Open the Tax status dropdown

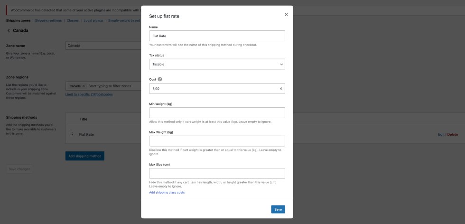pyautogui.click(x=217, y=64)
